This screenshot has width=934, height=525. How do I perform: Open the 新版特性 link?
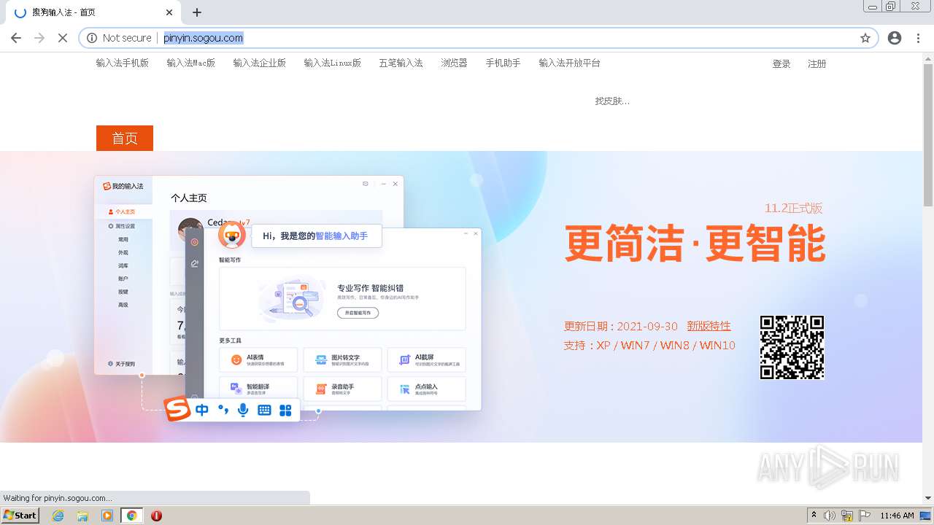(x=709, y=326)
